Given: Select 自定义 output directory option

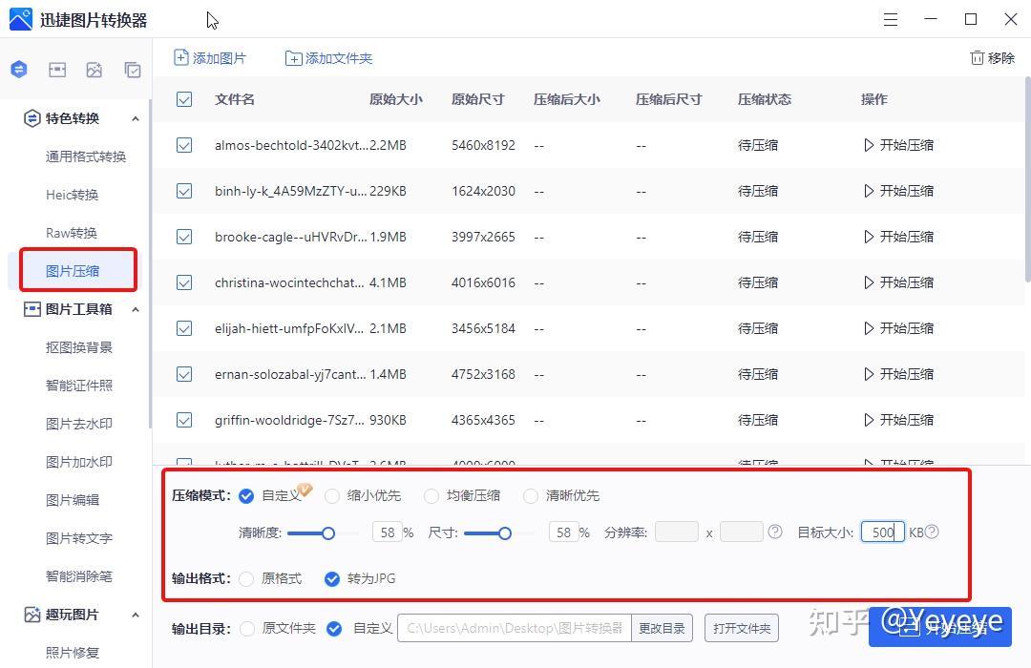Looking at the screenshot, I should click(x=334, y=629).
